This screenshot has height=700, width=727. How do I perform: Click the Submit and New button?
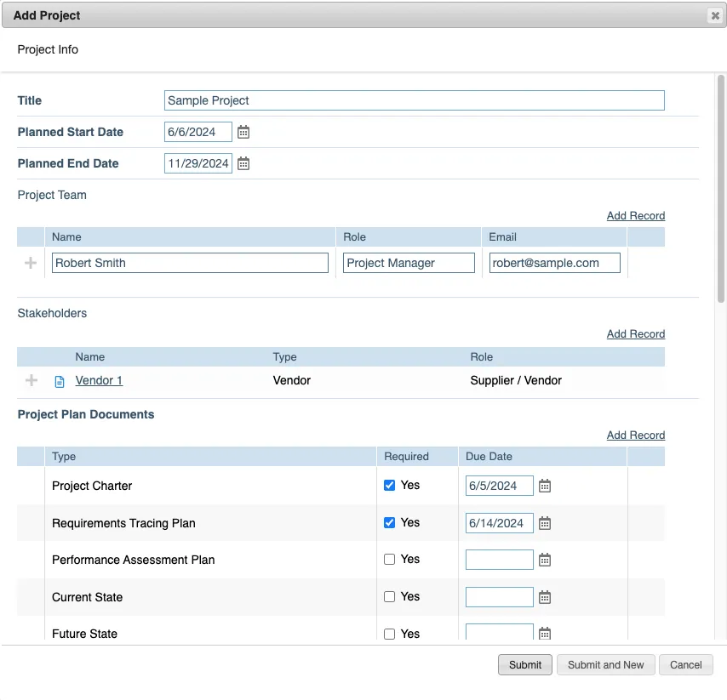(605, 664)
